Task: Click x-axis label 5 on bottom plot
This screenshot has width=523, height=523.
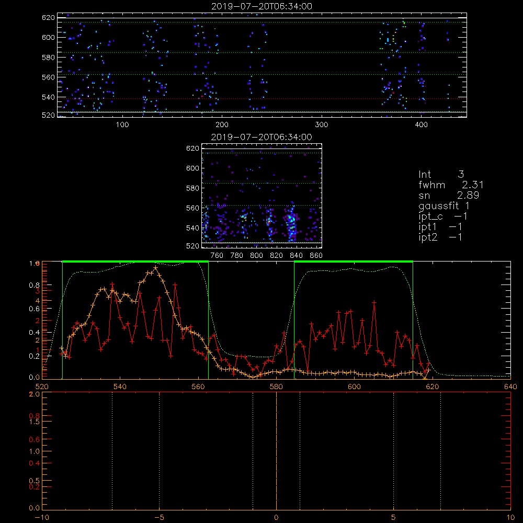Action: [394, 518]
